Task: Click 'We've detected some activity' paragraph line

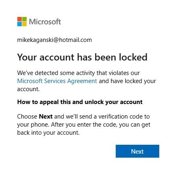Action: click(78, 73)
